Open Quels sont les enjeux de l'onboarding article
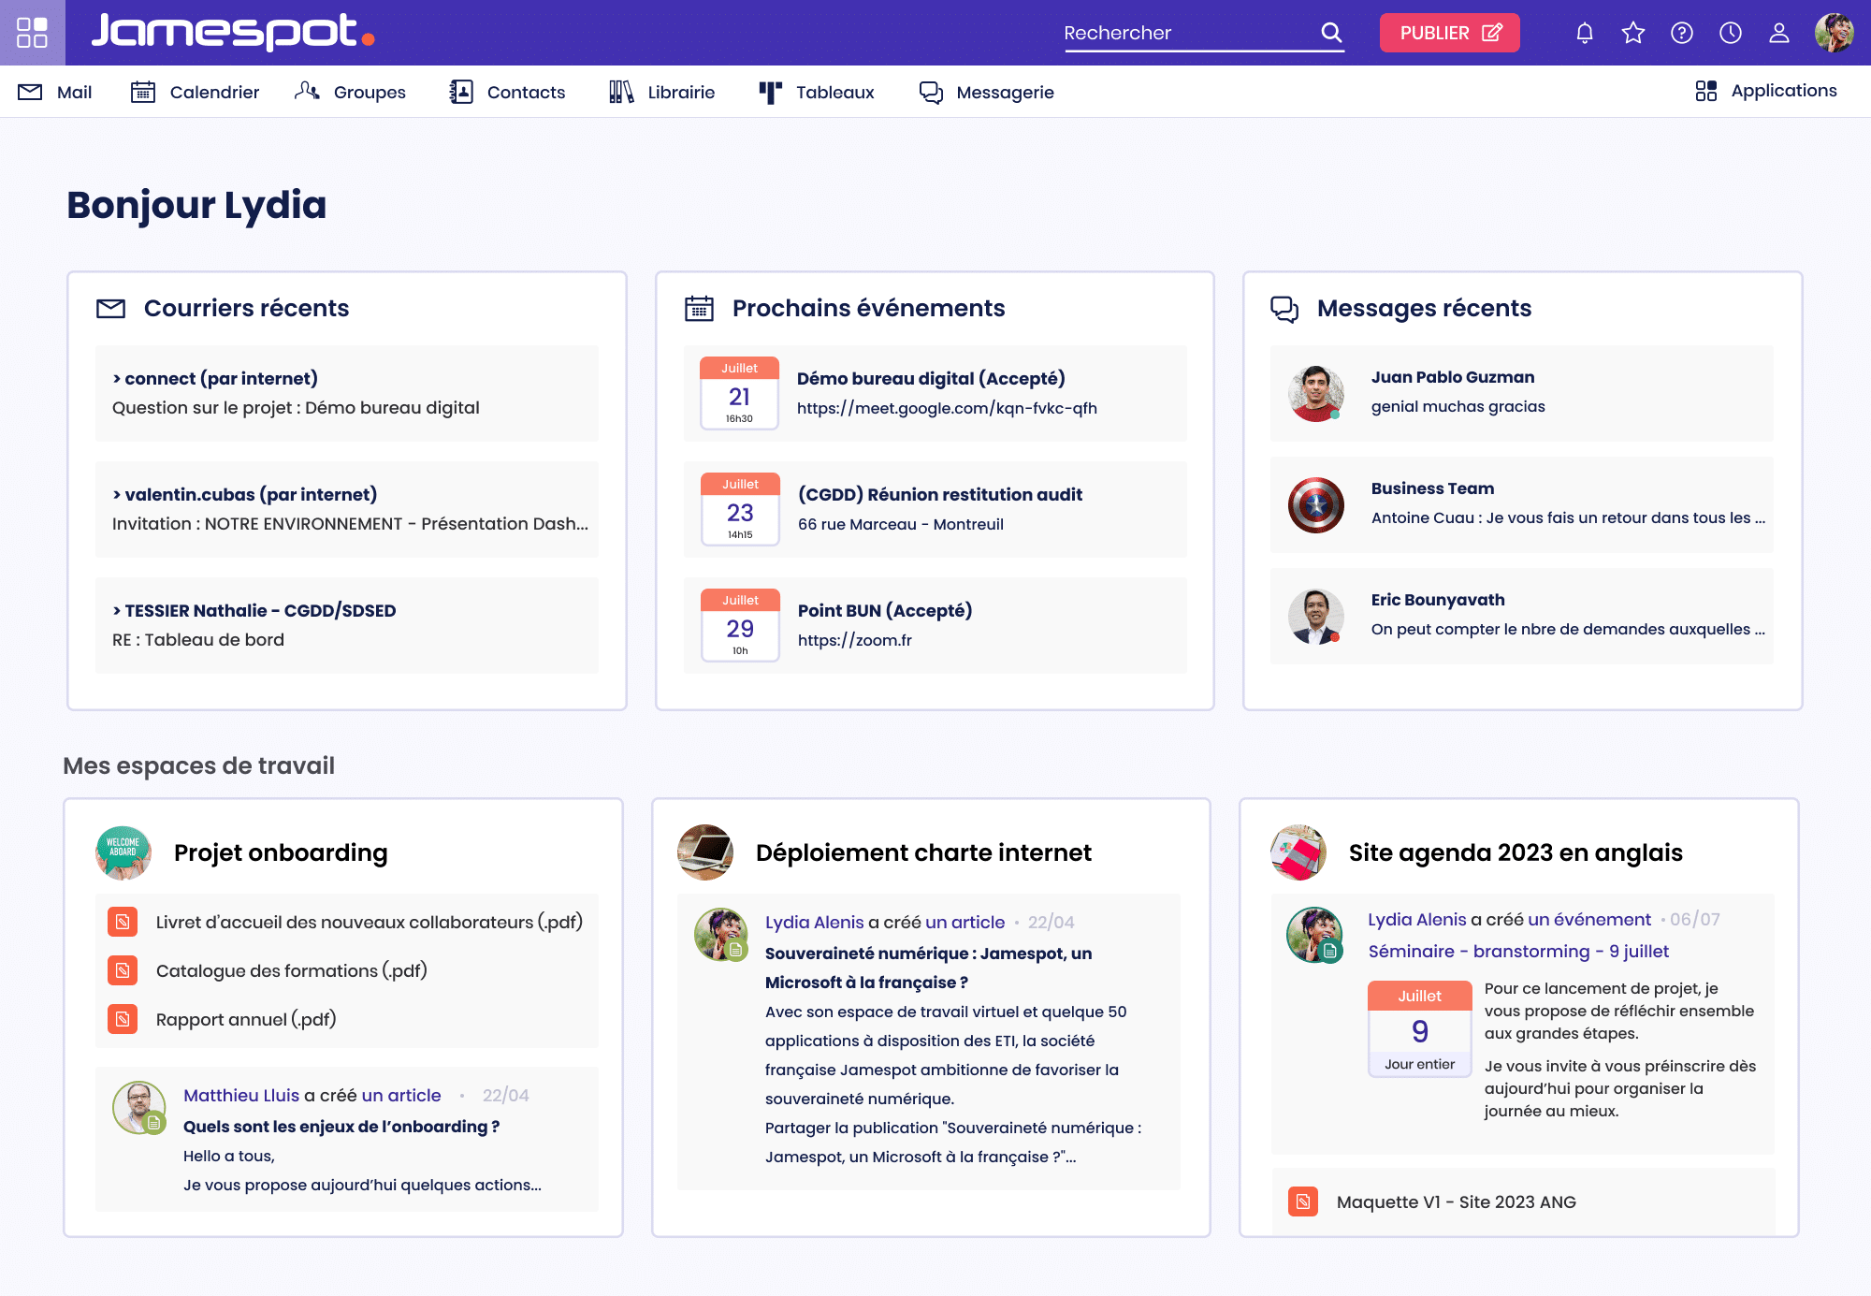This screenshot has height=1296, width=1871. [x=341, y=1127]
